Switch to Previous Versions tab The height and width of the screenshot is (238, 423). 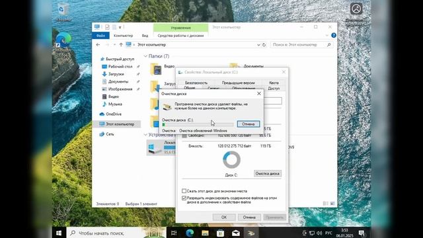[x=238, y=83]
